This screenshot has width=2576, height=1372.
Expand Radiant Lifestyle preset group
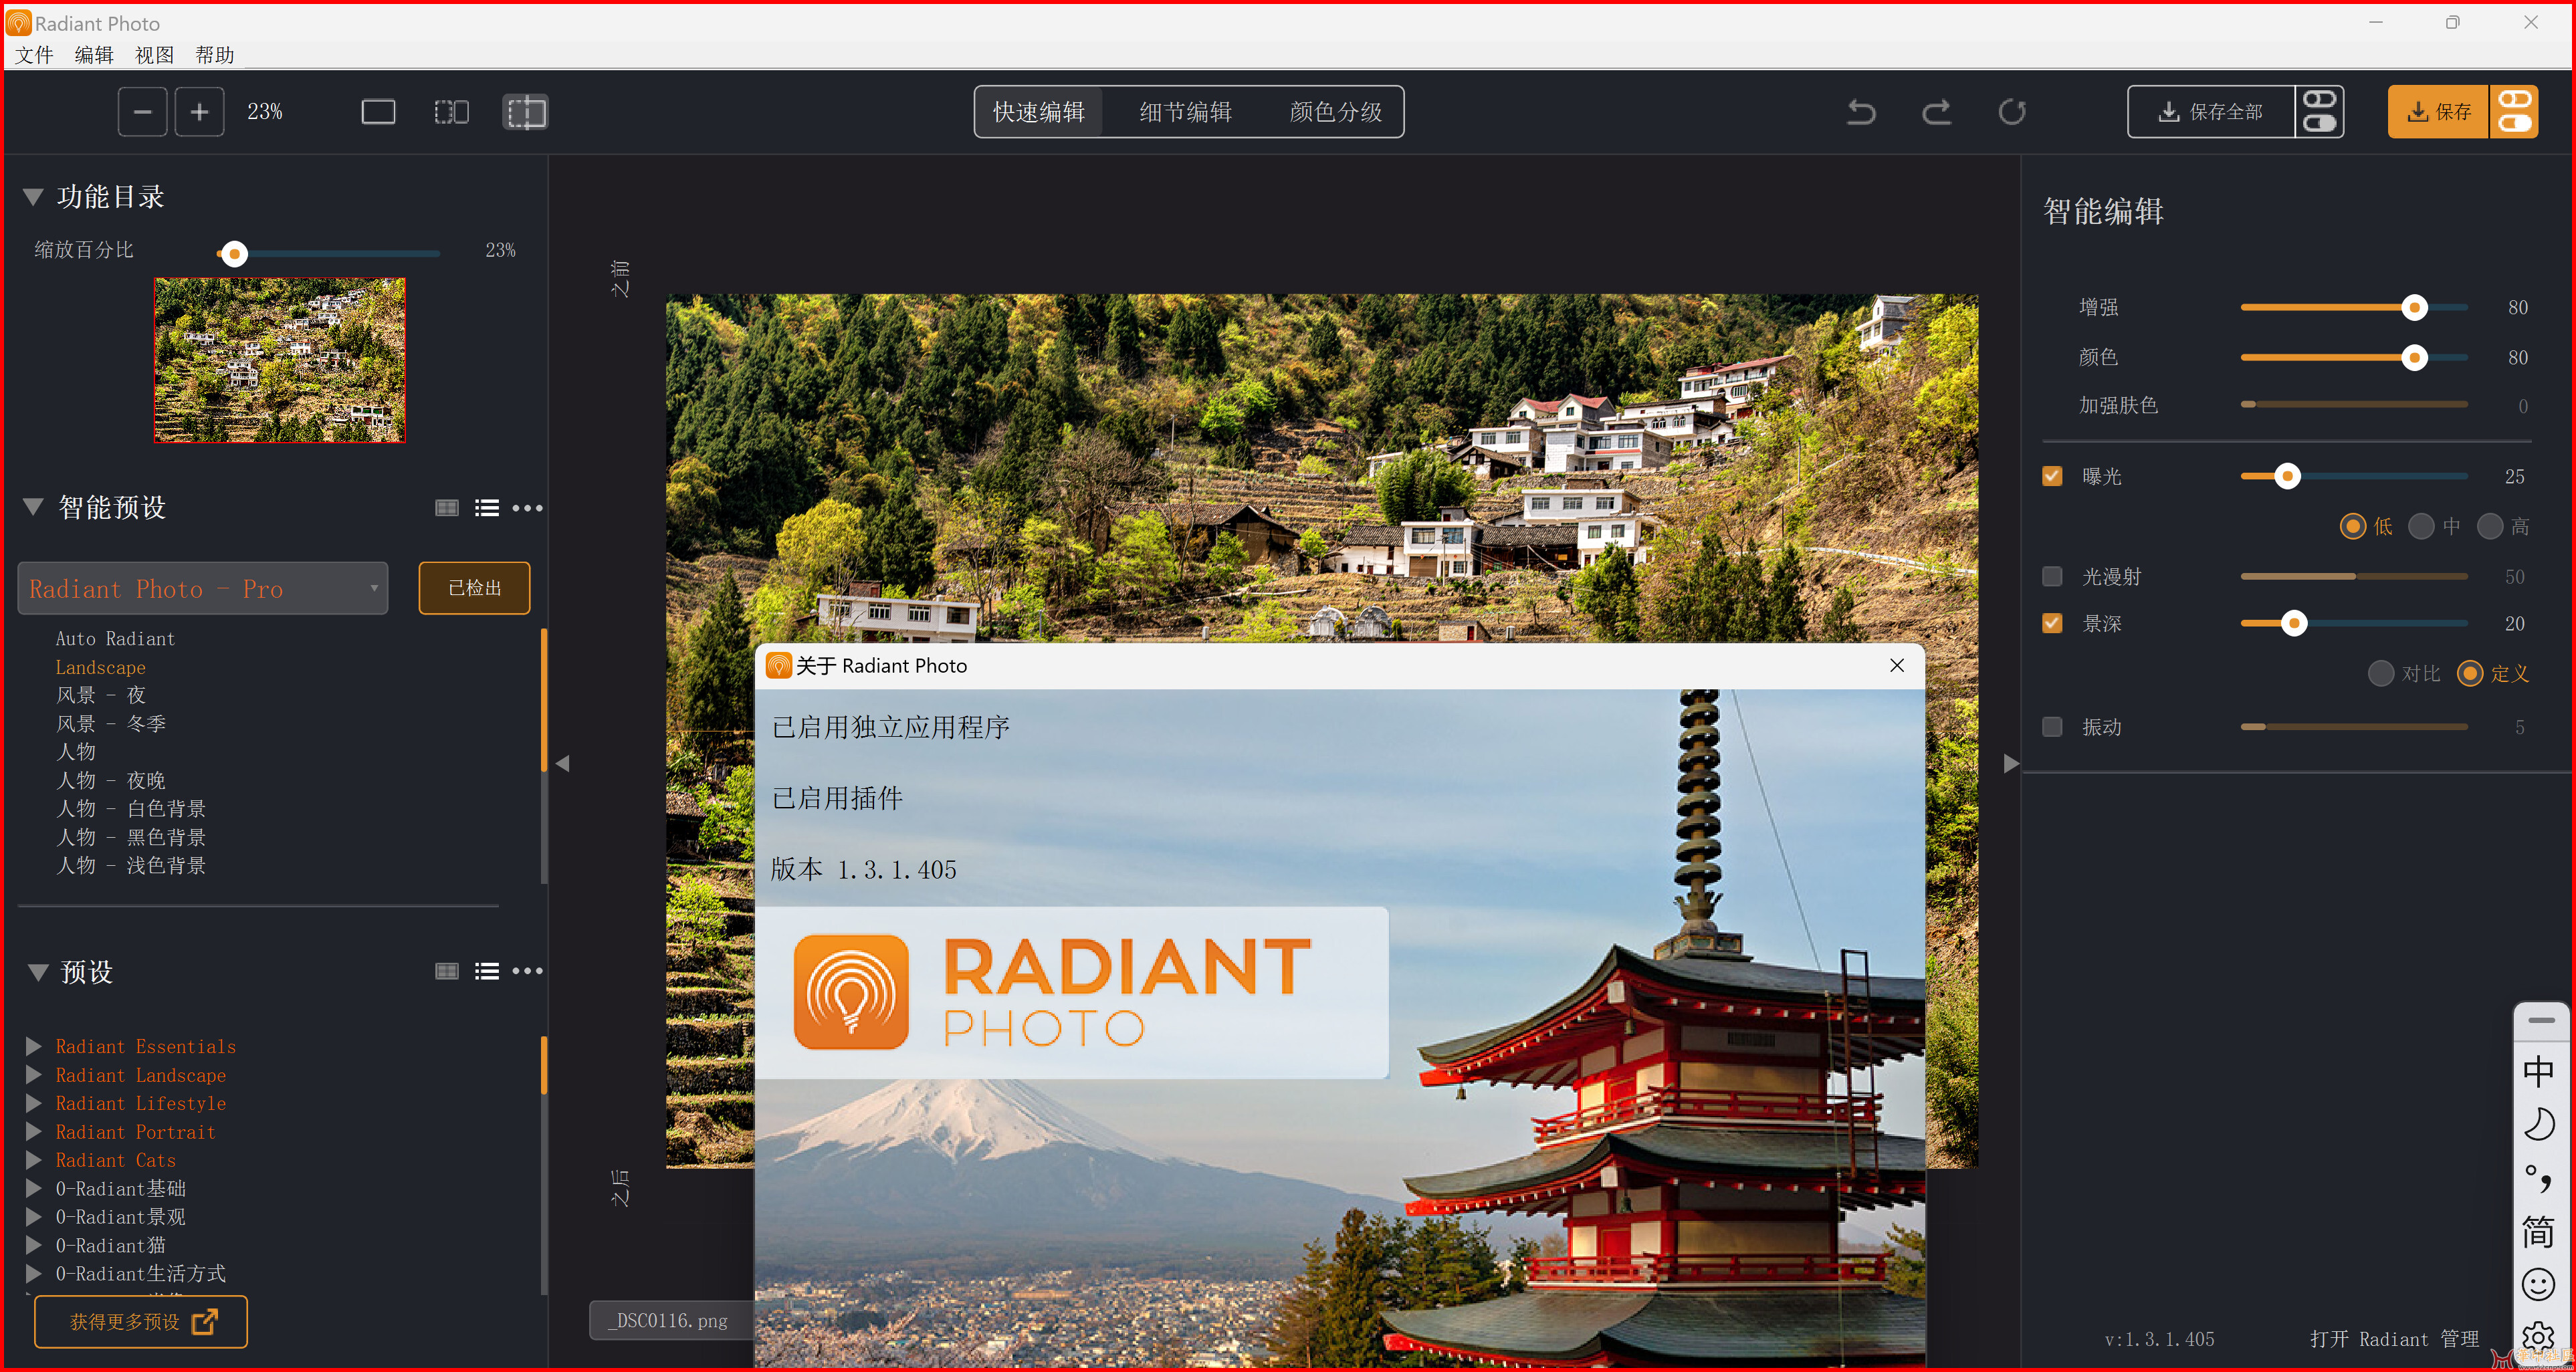[x=33, y=1103]
